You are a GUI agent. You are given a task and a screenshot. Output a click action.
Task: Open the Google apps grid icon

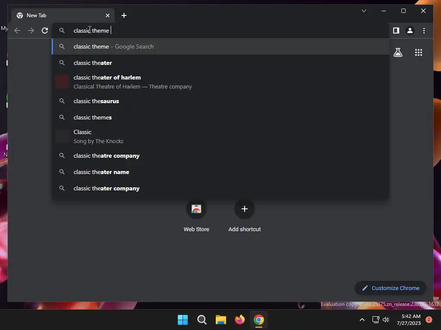(419, 52)
